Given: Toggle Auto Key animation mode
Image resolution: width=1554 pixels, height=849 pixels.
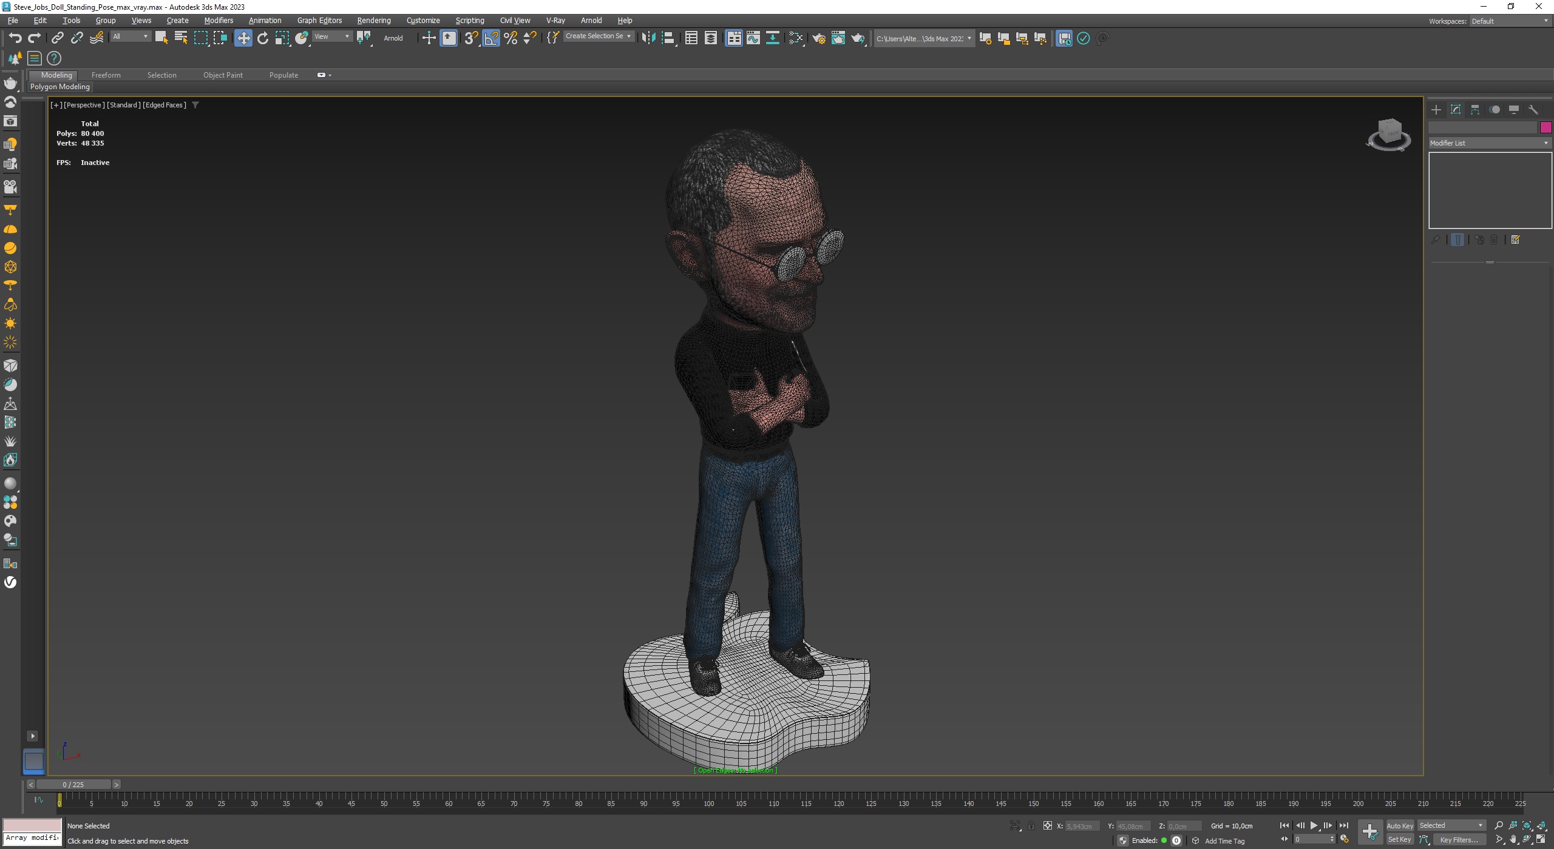Looking at the screenshot, I should 1400,825.
